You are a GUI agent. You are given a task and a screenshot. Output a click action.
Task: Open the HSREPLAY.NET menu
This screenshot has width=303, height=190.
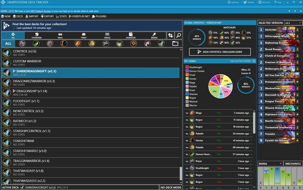pos(79,16)
